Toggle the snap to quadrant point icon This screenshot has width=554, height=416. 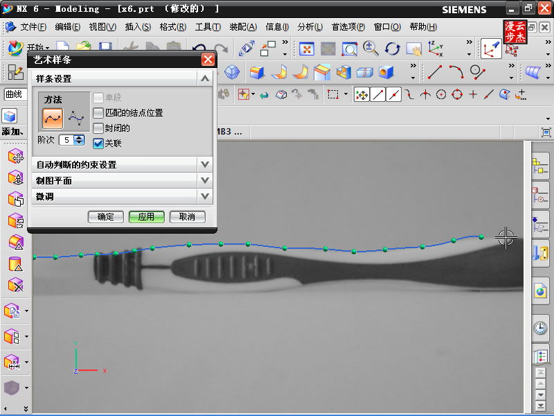(457, 94)
